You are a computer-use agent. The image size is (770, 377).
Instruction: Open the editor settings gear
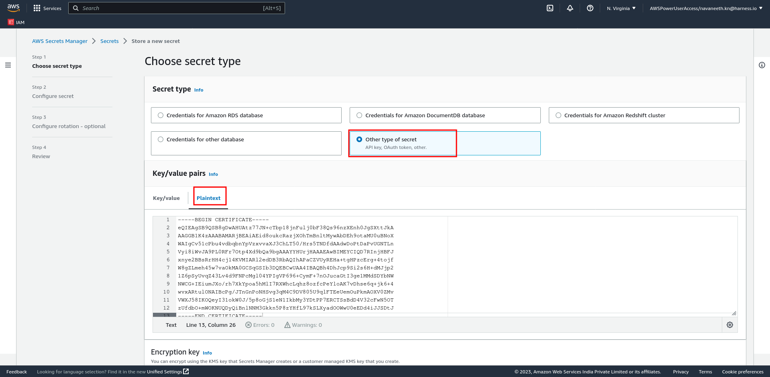(729, 325)
